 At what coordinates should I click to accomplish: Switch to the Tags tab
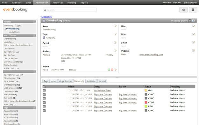[x=46, y=81]
